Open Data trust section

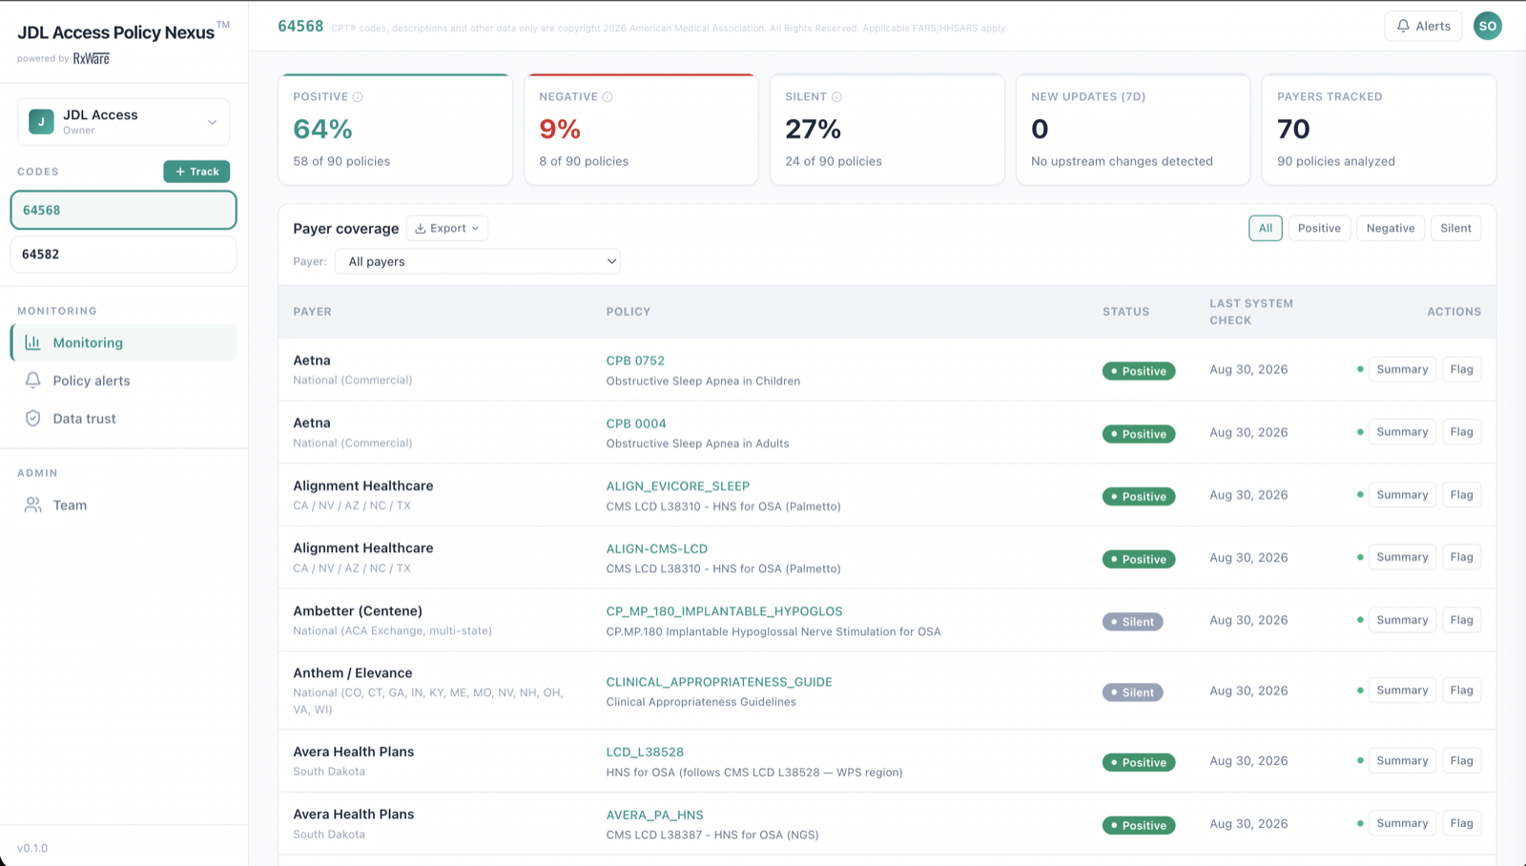pyautogui.click(x=124, y=419)
